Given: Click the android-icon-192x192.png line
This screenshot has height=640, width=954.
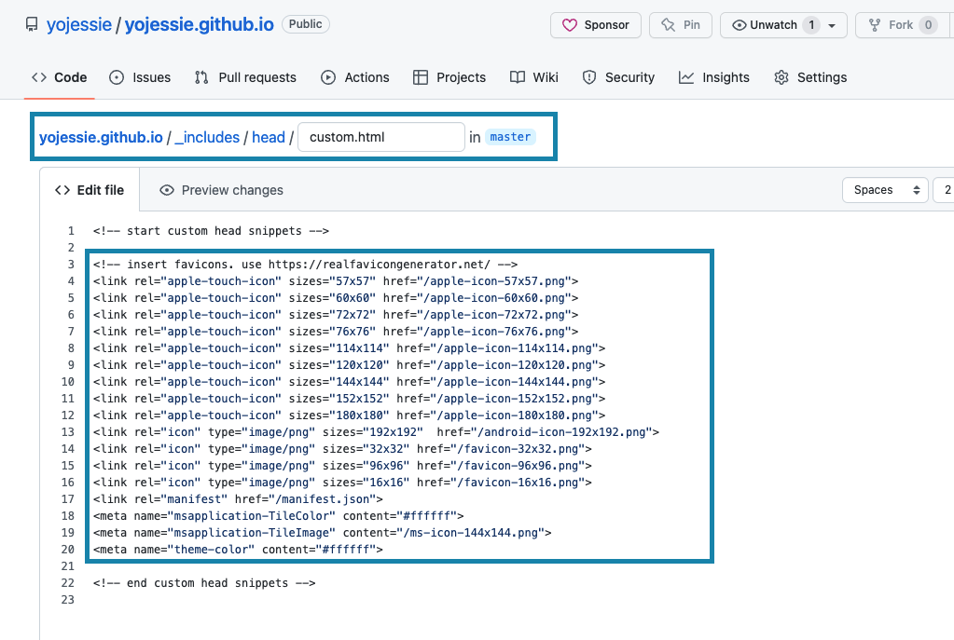Looking at the screenshot, I should tap(376, 432).
